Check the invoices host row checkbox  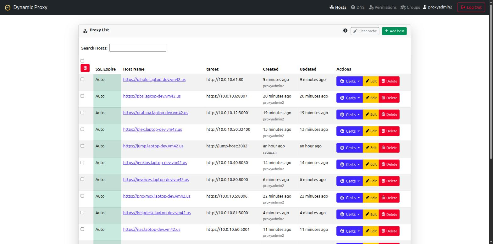pyautogui.click(x=82, y=179)
